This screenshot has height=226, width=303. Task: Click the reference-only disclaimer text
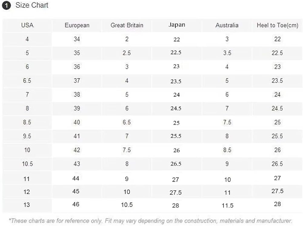(x=151, y=221)
